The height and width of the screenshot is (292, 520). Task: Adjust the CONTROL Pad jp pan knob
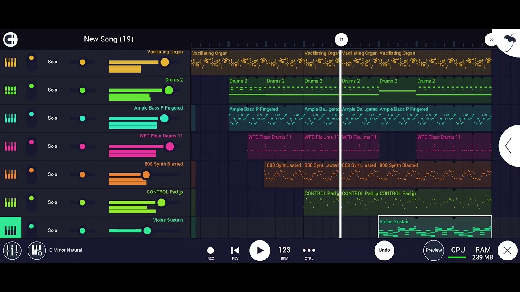click(82, 202)
